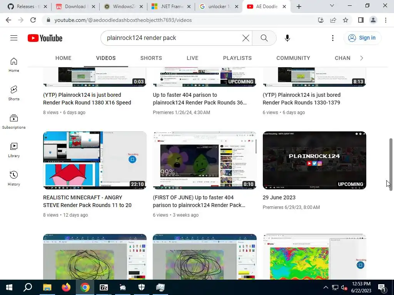Click the muted volume tray icon
Viewport: 394px width, 295px height.
[344, 287]
